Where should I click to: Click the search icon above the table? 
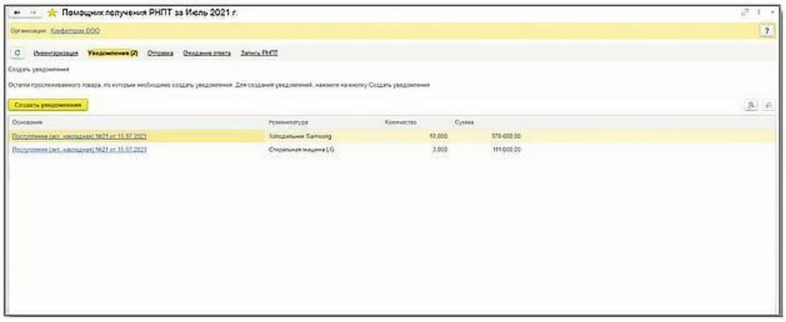751,105
